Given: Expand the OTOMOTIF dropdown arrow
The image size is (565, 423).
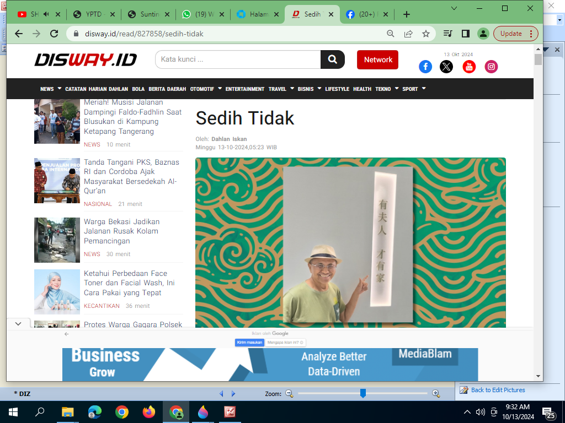Looking at the screenshot, I should click(220, 88).
